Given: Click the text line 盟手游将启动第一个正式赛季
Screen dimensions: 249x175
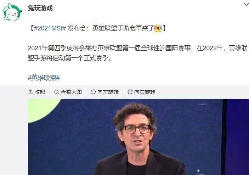Looking at the screenshot, I should 69,58.
